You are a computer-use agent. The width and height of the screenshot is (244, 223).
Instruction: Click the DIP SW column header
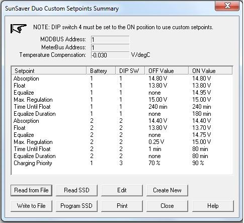130,70
